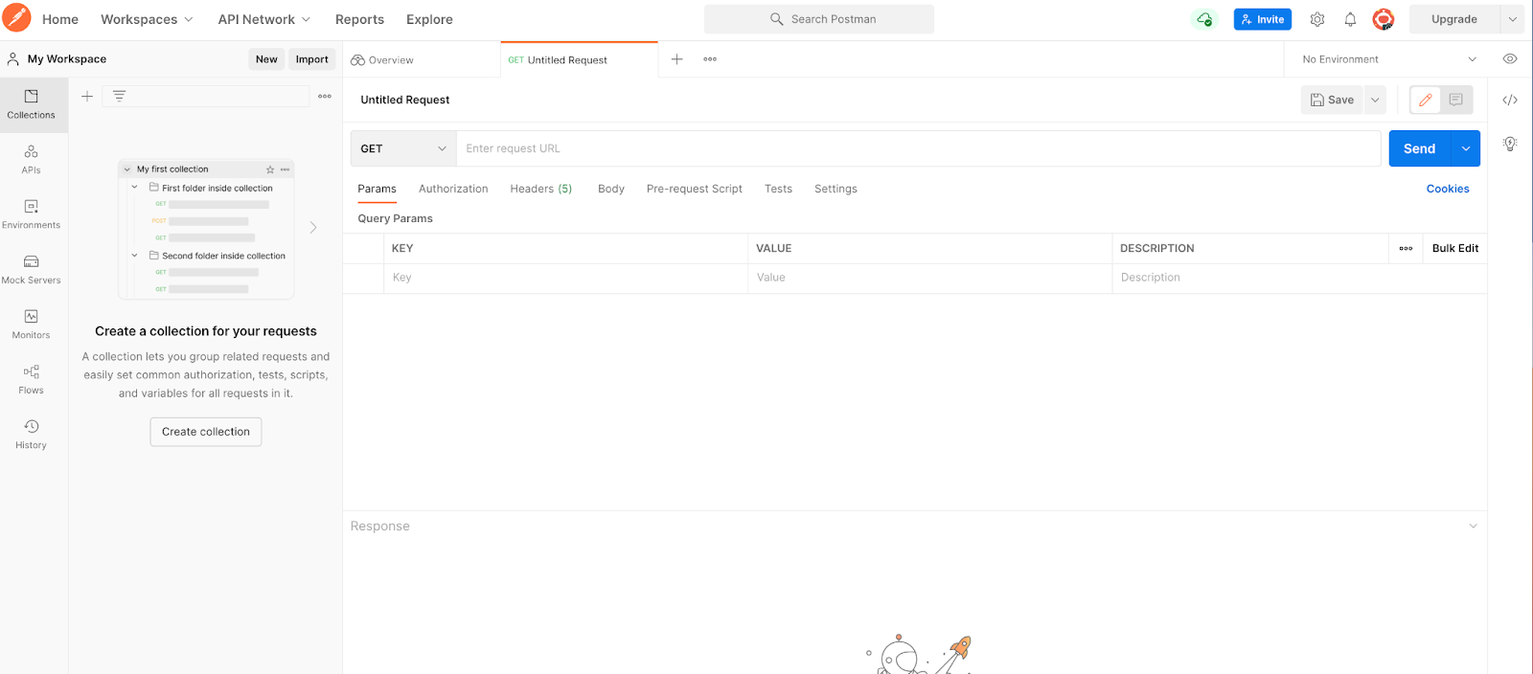Viewport: 1533px width, 674px height.
Task: Open the info lightbulb icon
Action: click(x=1510, y=144)
